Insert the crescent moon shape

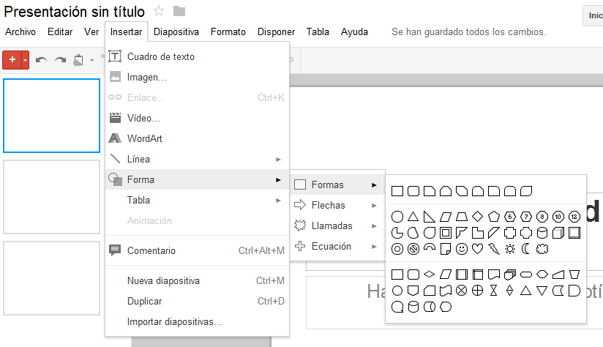click(526, 249)
